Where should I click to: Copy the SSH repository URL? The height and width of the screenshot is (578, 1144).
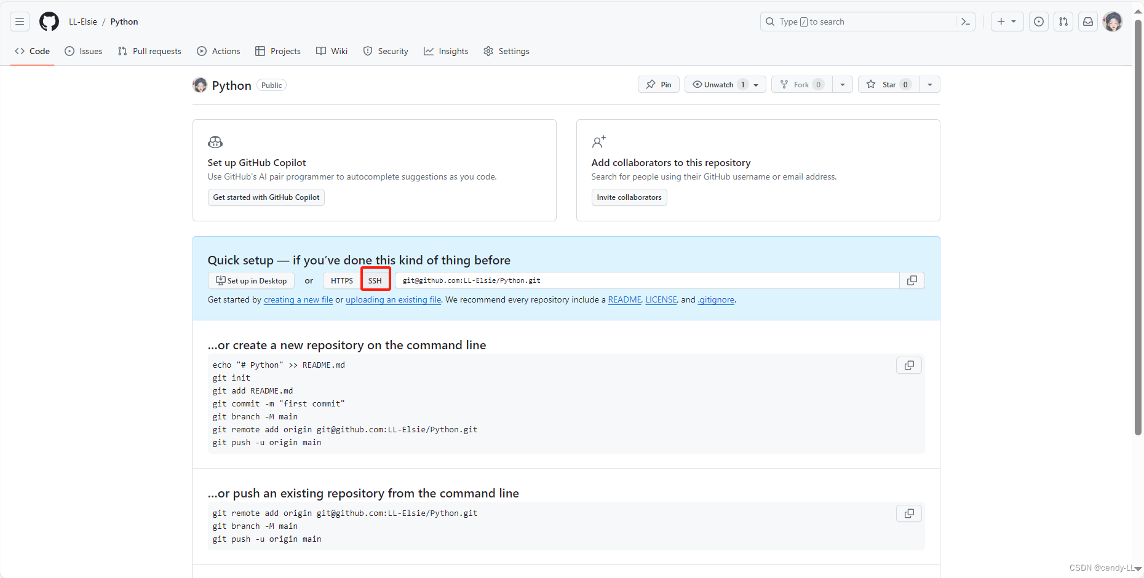pos(912,280)
